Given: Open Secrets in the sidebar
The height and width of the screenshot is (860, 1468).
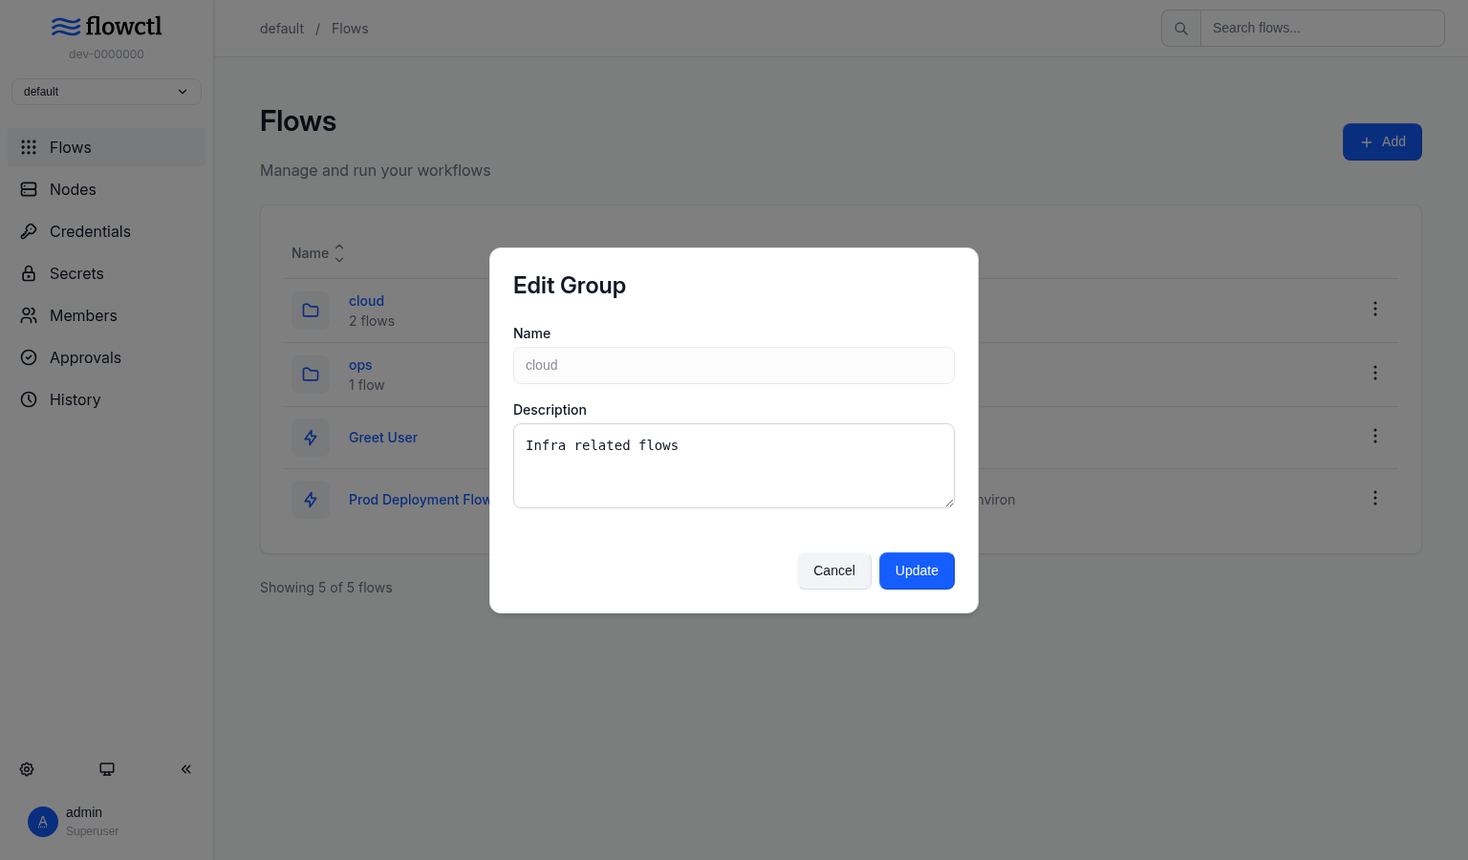Looking at the screenshot, I should pyautogui.click(x=106, y=273).
